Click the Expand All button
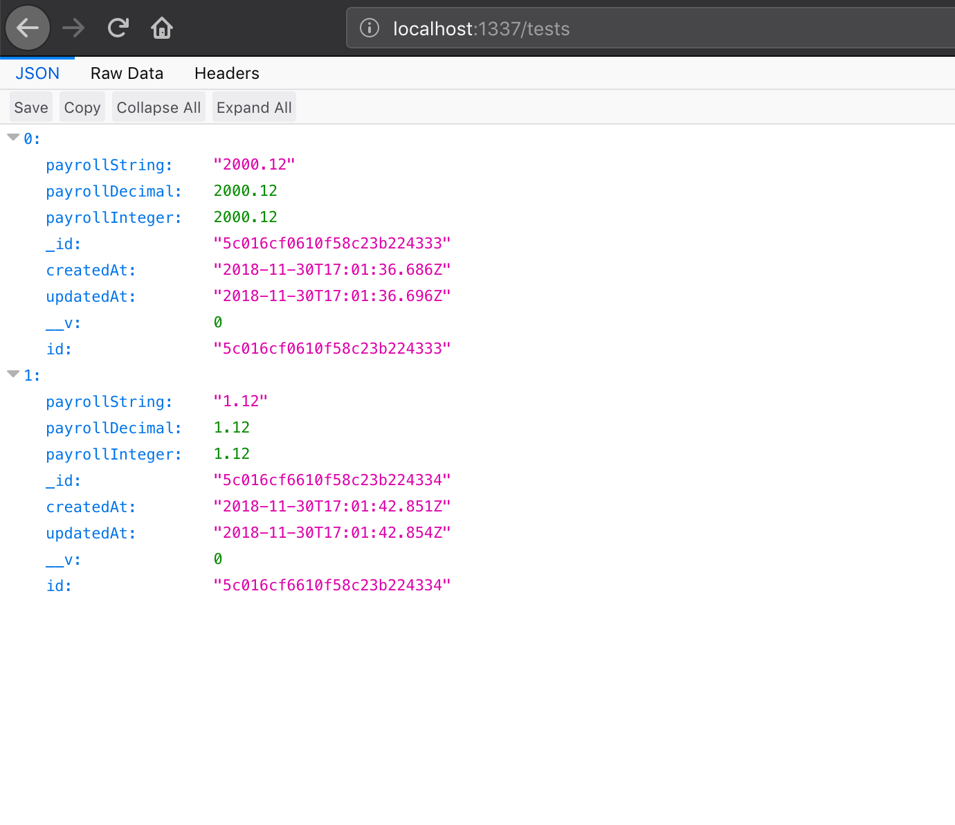The height and width of the screenshot is (825, 955). [x=254, y=107]
